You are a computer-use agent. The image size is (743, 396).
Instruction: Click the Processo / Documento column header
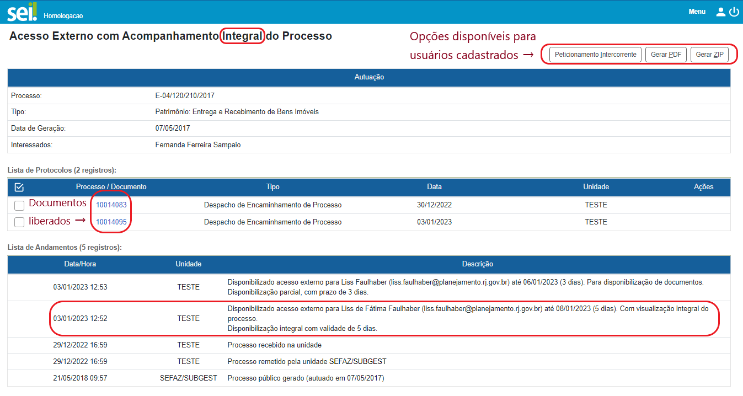point(111,187)
